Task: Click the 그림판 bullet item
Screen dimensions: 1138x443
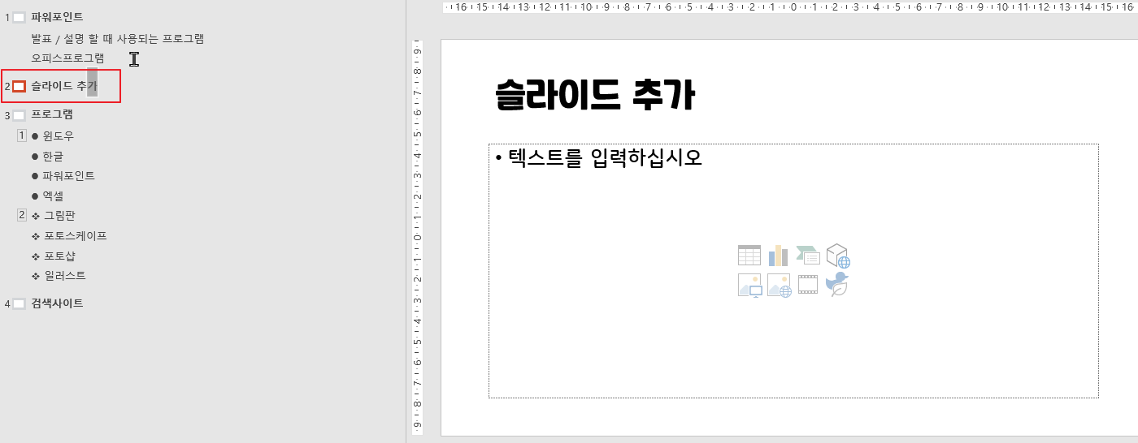Action: coord(59,216)
